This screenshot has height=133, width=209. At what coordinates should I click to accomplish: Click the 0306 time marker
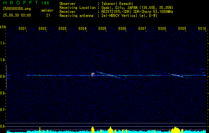click(122, 28)
